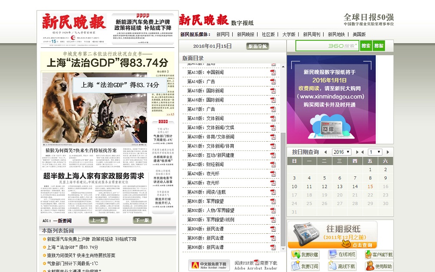Screen dimensions: 435x272
Task: Open 大学版 in media navigation
Action: (x=289, y=34)
